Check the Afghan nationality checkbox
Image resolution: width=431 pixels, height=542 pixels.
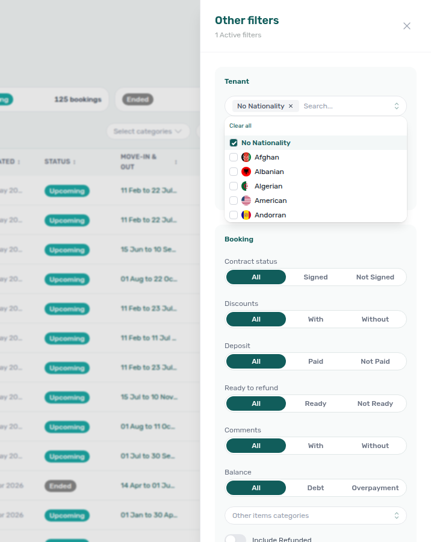click(234, 157)
